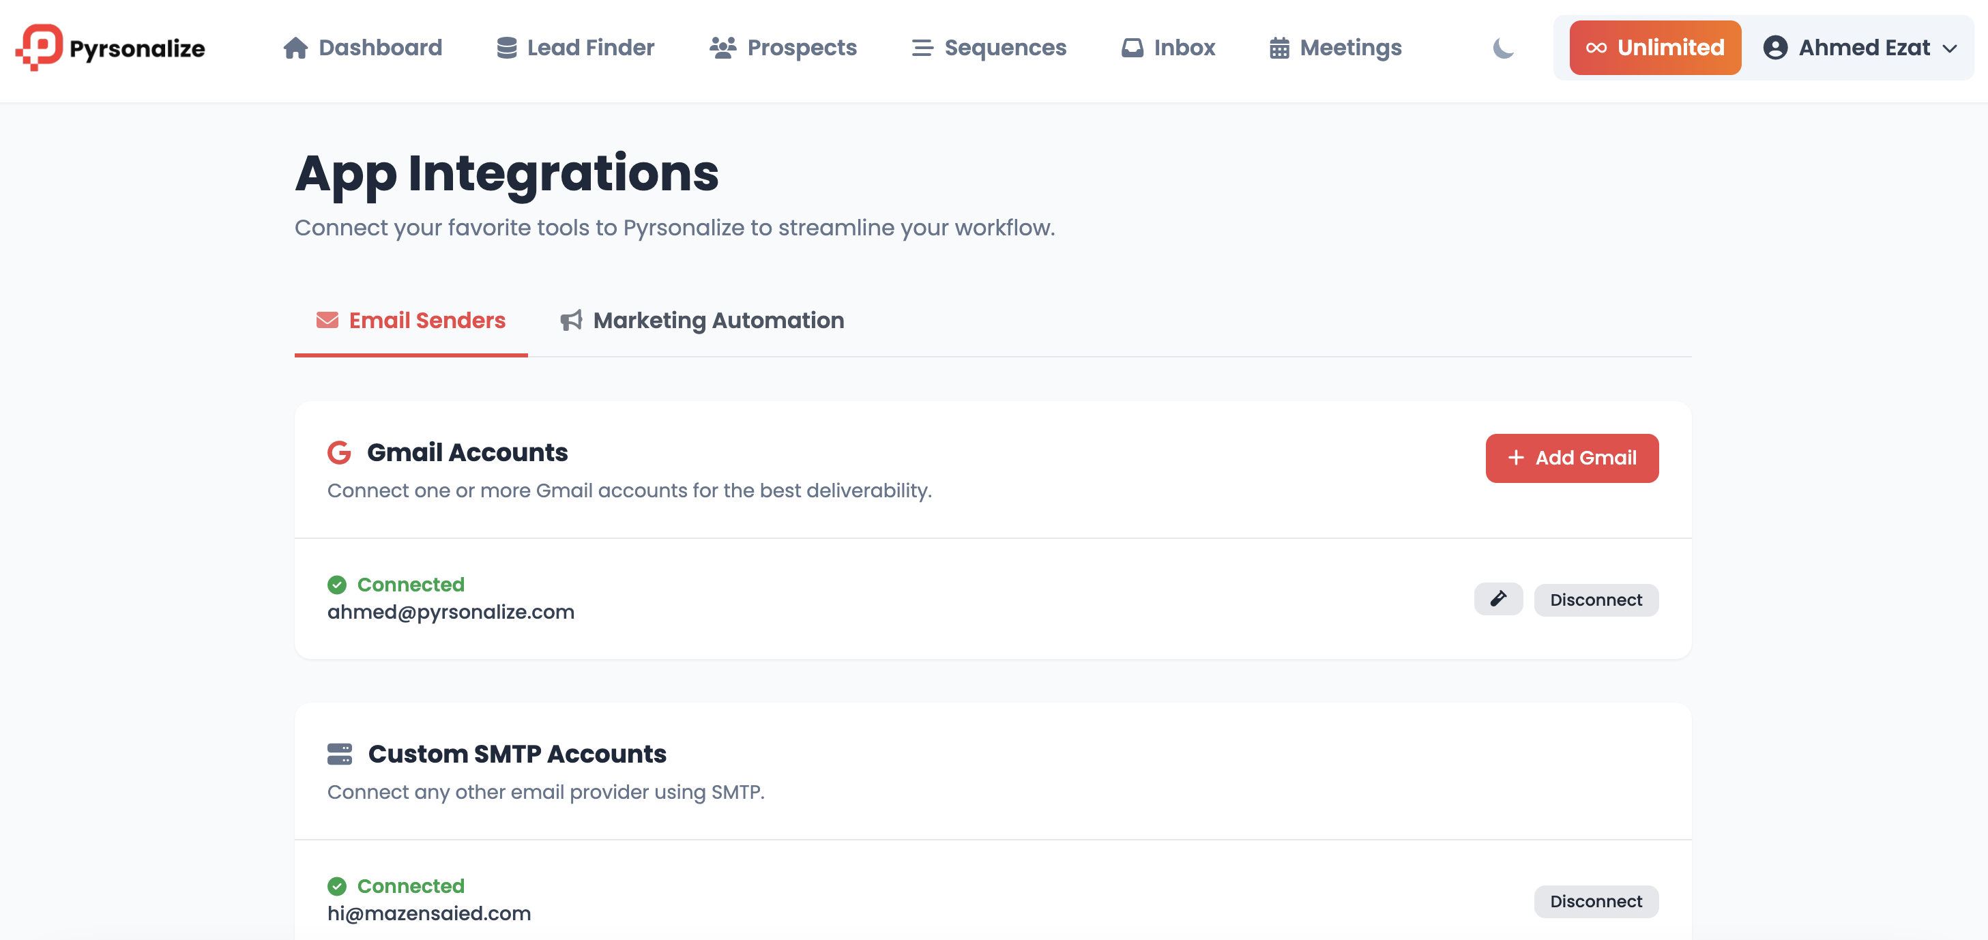
Task: Expand the Ahmed Ezat account chevron
Action: point(1950,48)
